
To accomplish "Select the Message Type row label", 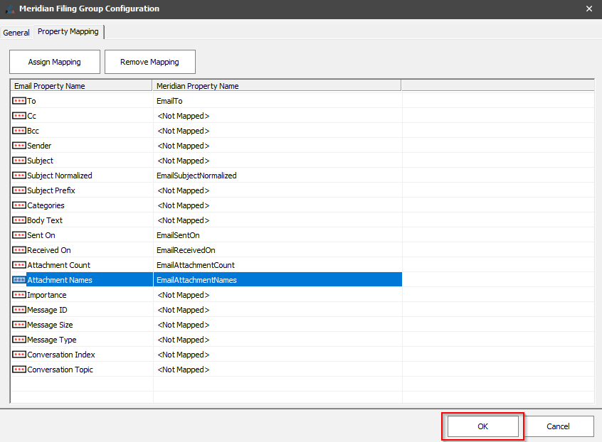I will point(51,340).
